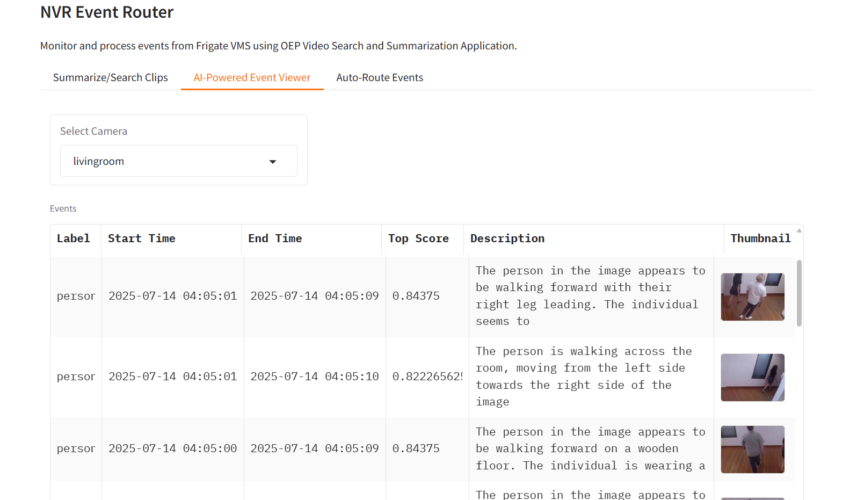843x500 pixels.
Task: Open thumbnail of person in gray shirt
Action: [x=752, y=450]
